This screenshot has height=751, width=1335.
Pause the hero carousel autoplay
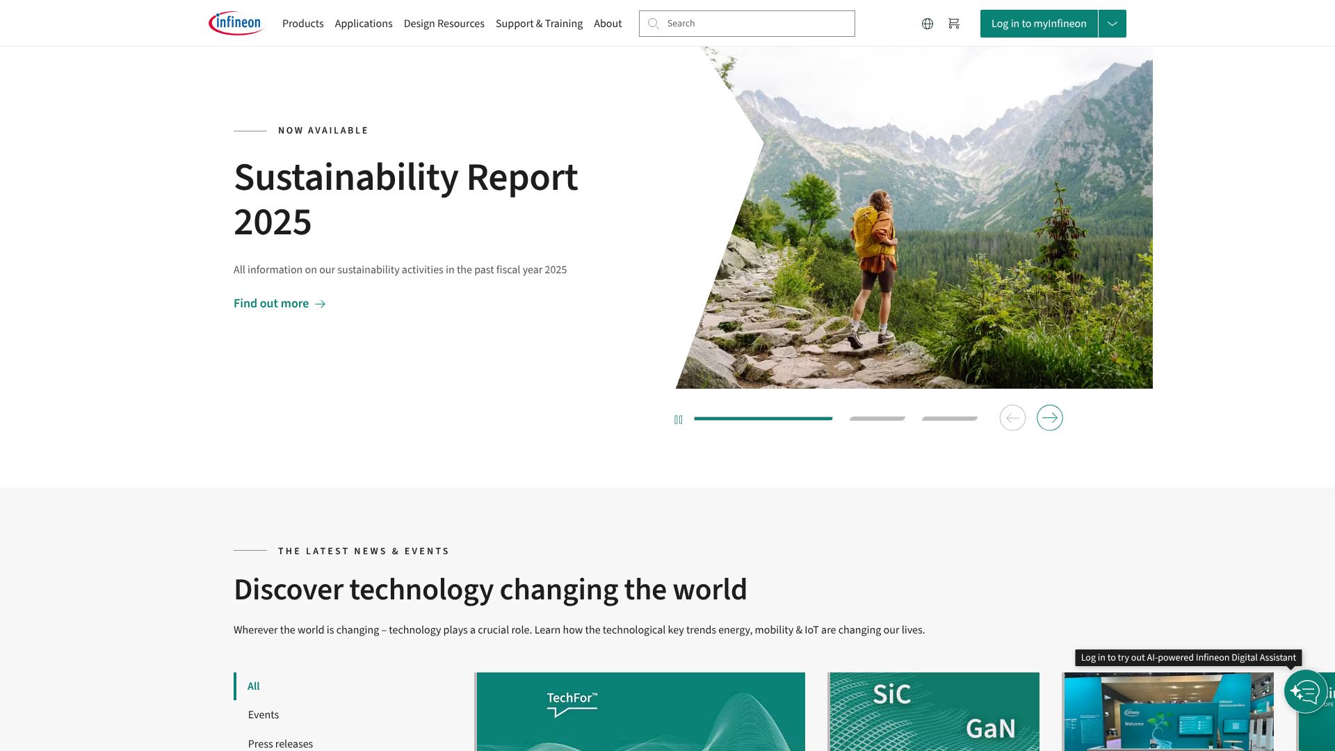pyautogui.click(x=678, y=419)
